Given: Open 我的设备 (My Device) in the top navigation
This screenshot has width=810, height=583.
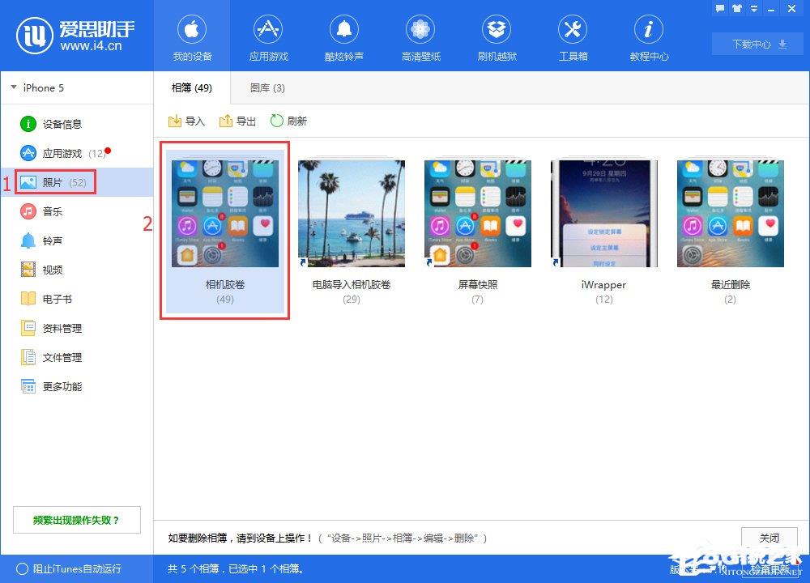Looking at the screenshot, I should coord(192,37).
